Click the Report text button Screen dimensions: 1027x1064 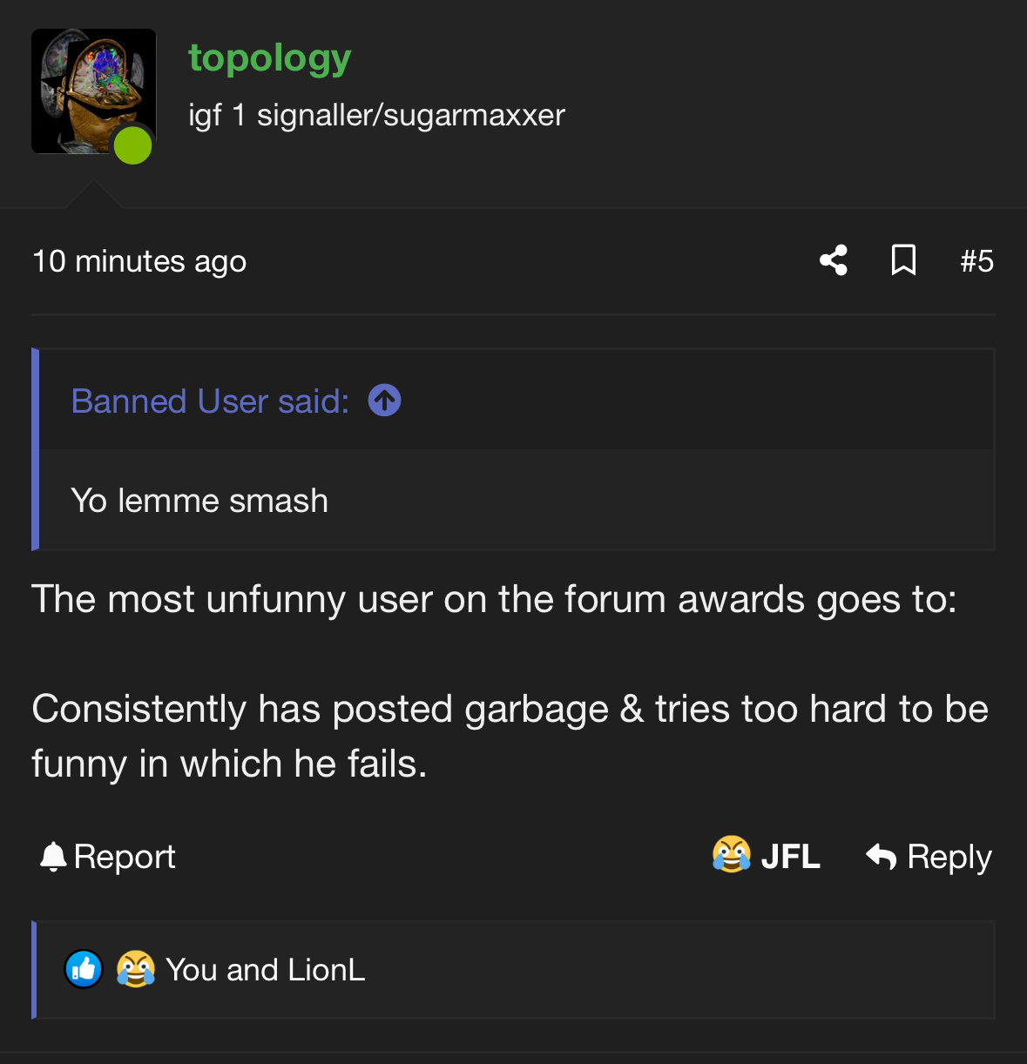[125, 857]
